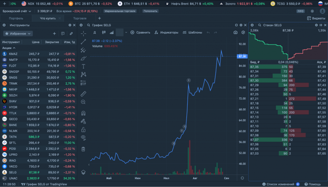Open the Виджеты panel
The width and height of the screenshot is (328, 187).
click(316, 18)
